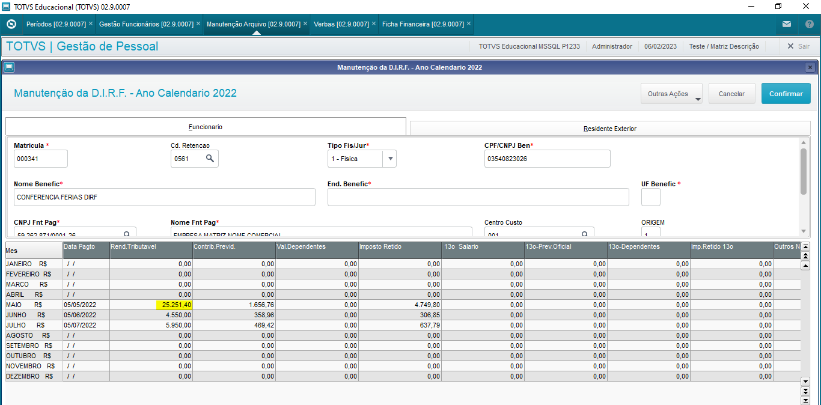The width and height of the screenshot is (821, 405).
Task: Jump to grid bottom with double-down arrow
Action: click(806, 391)
